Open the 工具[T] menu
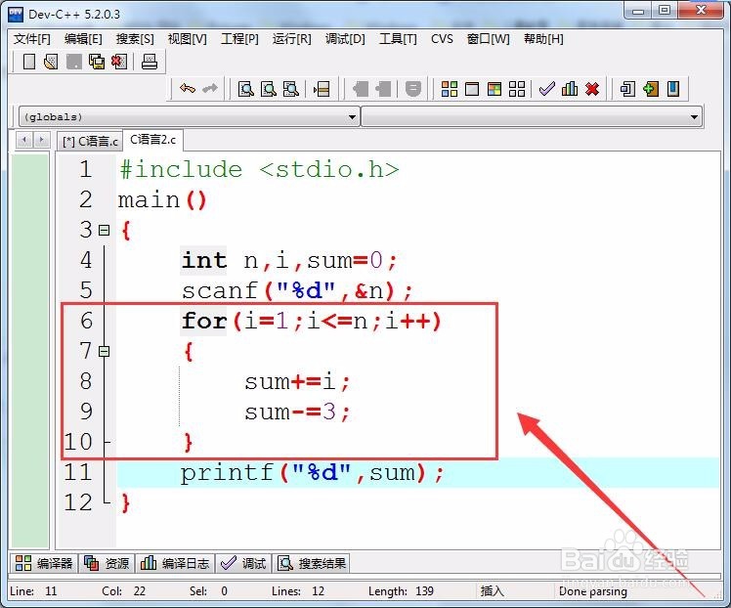Screen dimensions: 731x608 [398, 39]
